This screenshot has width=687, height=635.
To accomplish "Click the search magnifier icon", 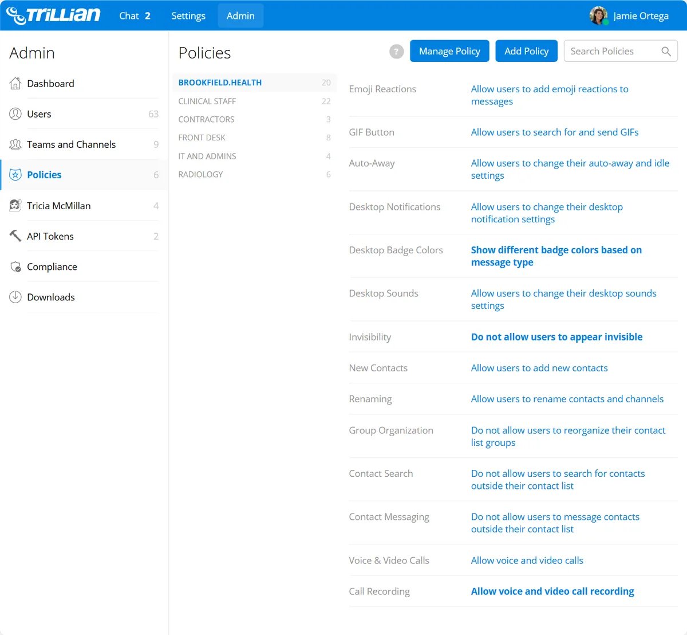I will 666,52.
